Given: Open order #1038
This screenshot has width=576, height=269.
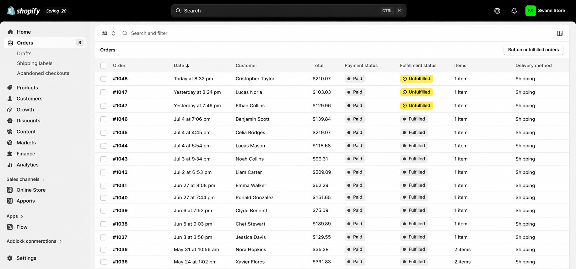Looking at the screenshot, I should click(120, 224).
